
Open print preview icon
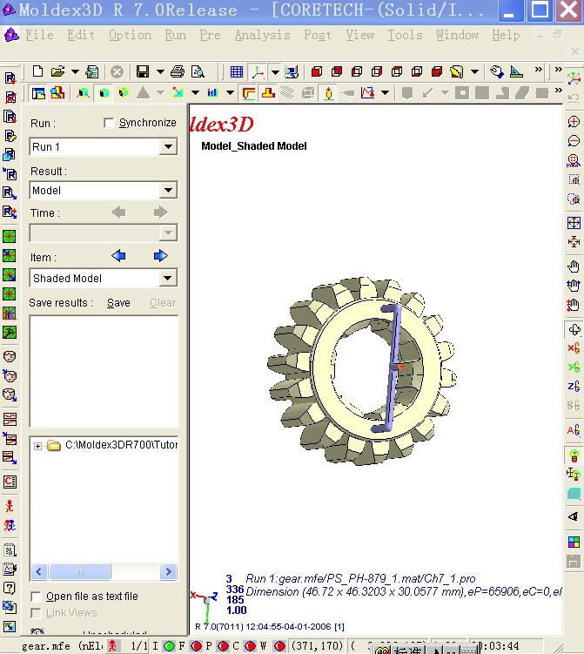point(198,71)
